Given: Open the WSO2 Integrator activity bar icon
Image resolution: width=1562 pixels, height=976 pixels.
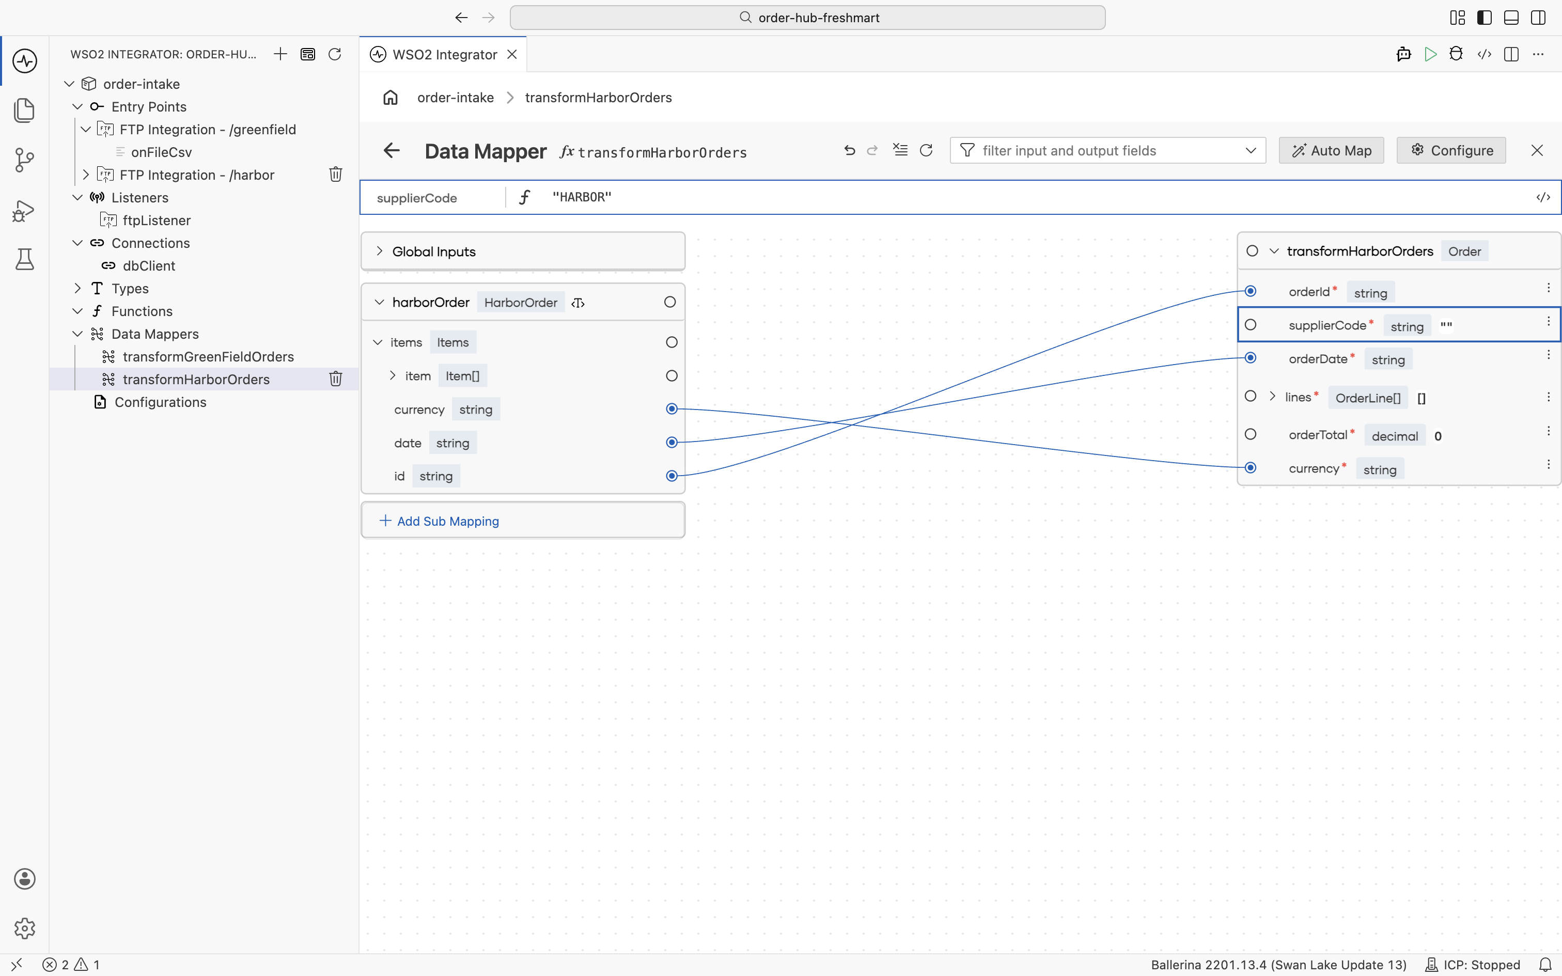Looking at the screenshot, I should pyautogui.click(x=24, y=61).
